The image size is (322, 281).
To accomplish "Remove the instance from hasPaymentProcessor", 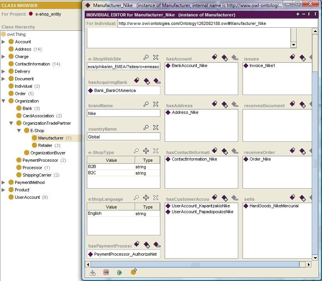I will (x=157, y=245).
